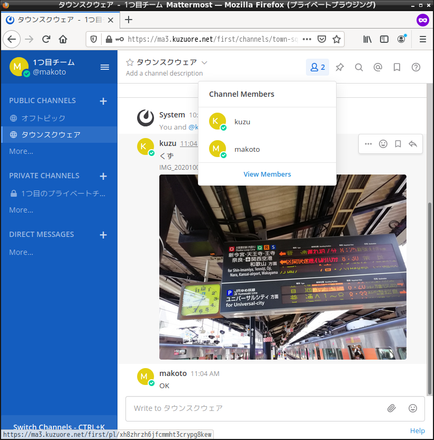Add a new public channel

(x=103, y=101)
